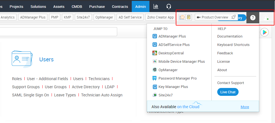The height and width of the screenshot is (123, 275).
Task: Open the Assets tab
Action: pyautogui.click(x=59, y=6)
